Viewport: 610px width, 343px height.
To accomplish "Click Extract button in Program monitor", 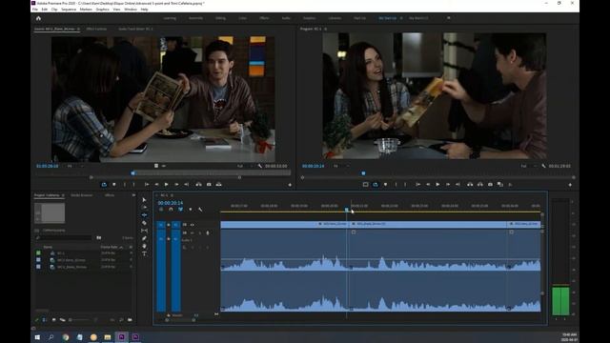I will (480, 184).
